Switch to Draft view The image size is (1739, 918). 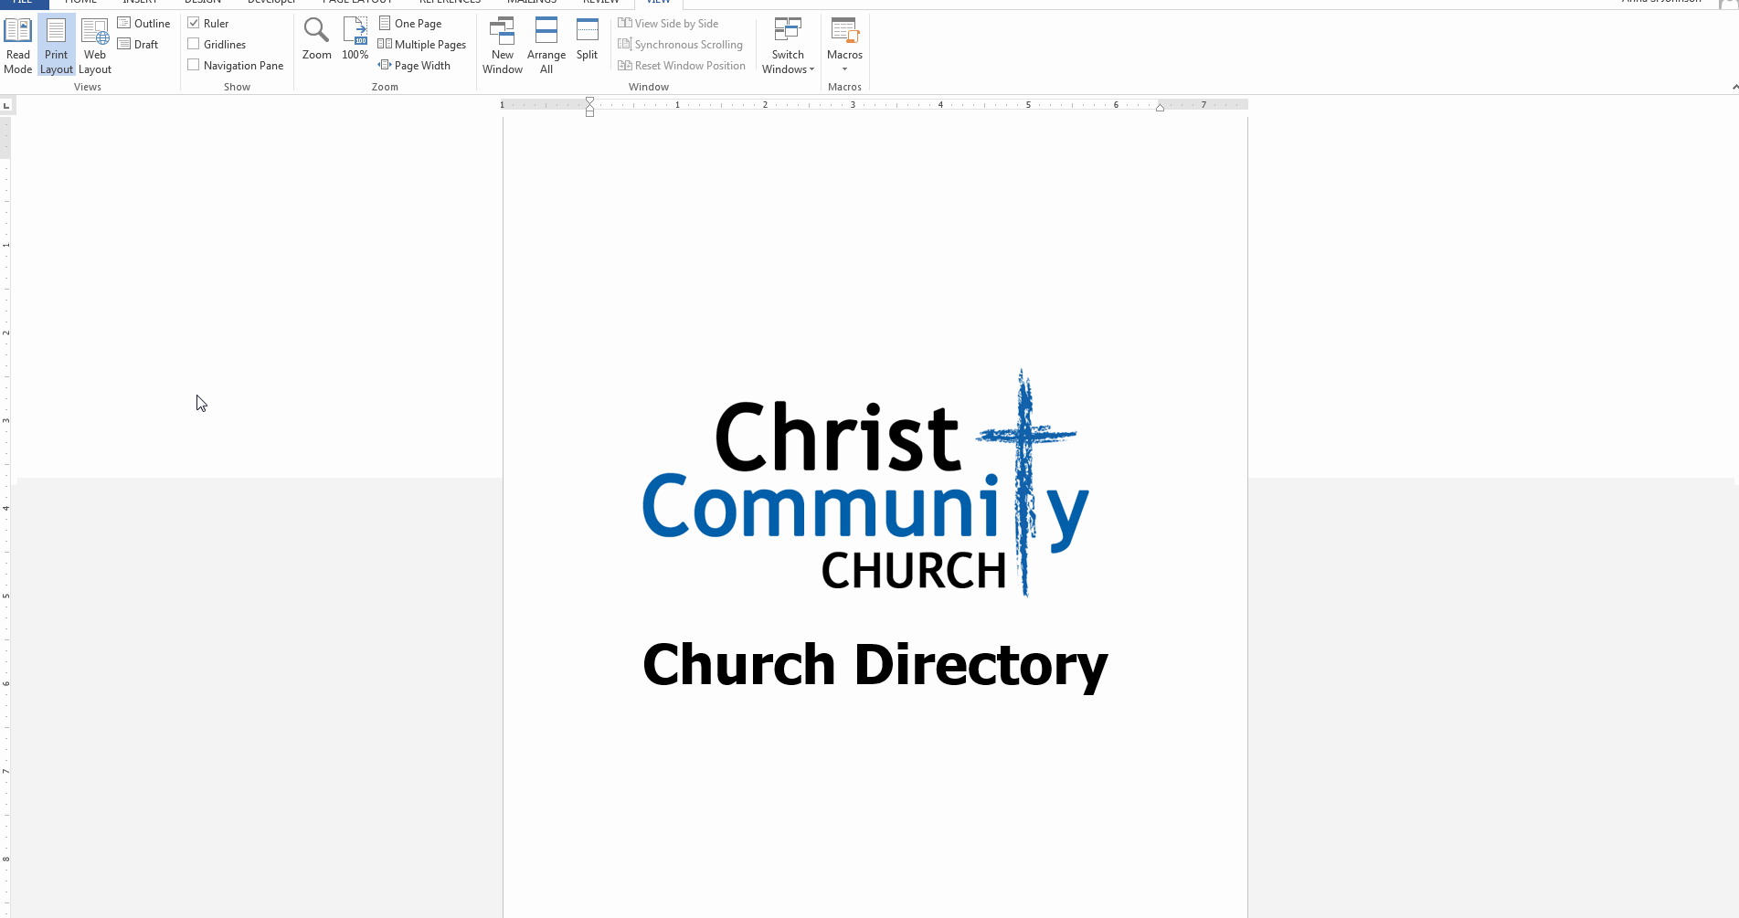click(x=138, y=44)
